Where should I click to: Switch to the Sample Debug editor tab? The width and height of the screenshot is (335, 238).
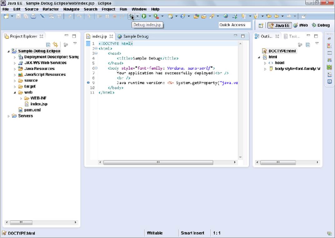click(133, 36)
